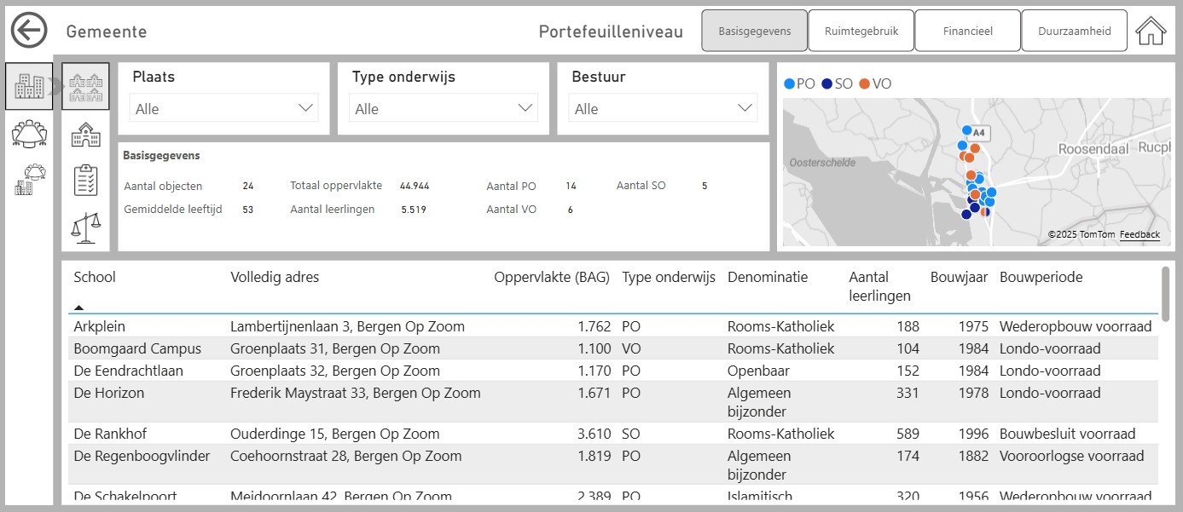Switch to the Ruimtegebruik tab
This screenshot has width=1183, height=512.
click(861, 32)
